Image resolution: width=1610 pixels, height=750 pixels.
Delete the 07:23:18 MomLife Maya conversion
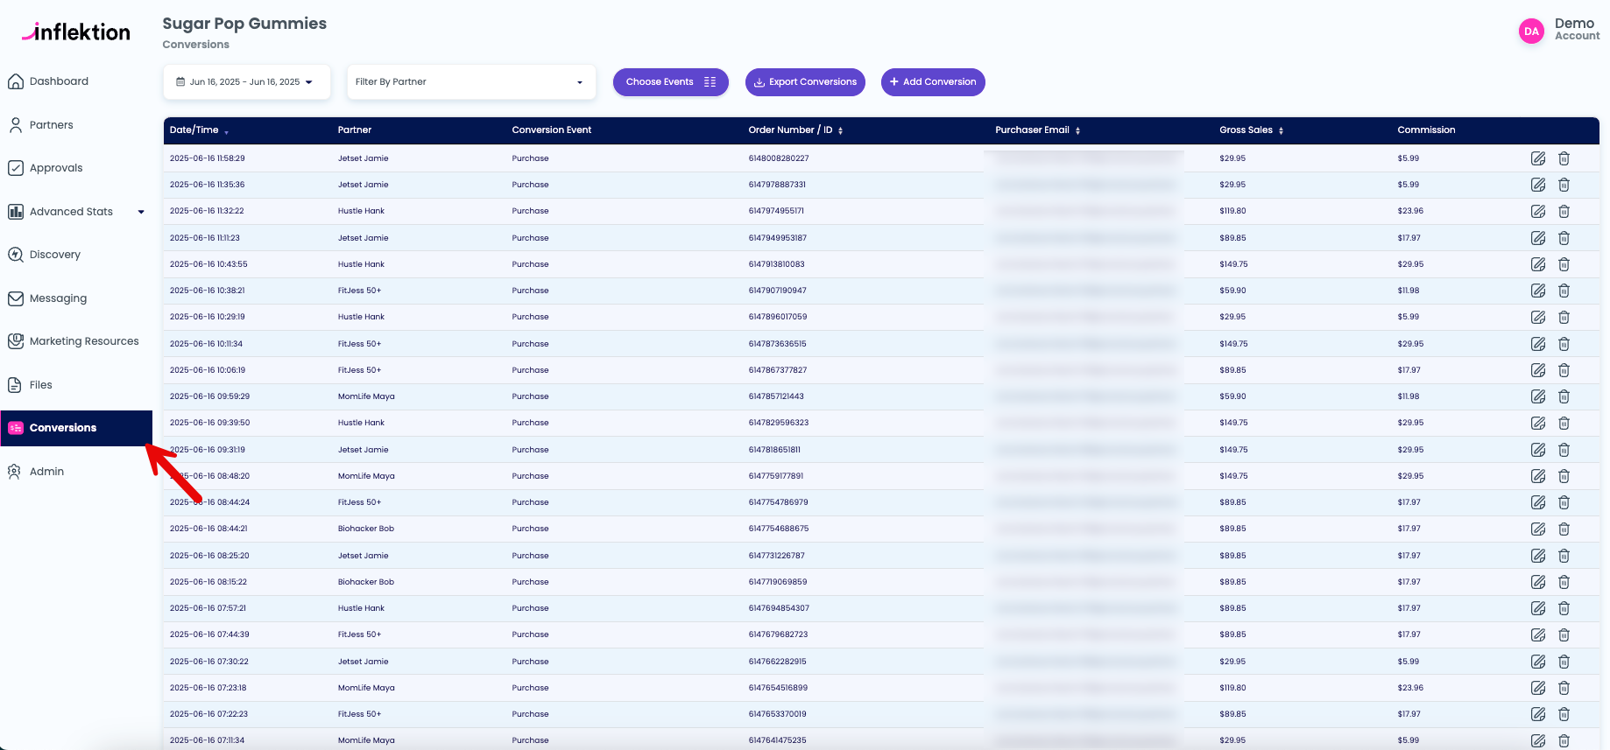tap(1564, 688)
